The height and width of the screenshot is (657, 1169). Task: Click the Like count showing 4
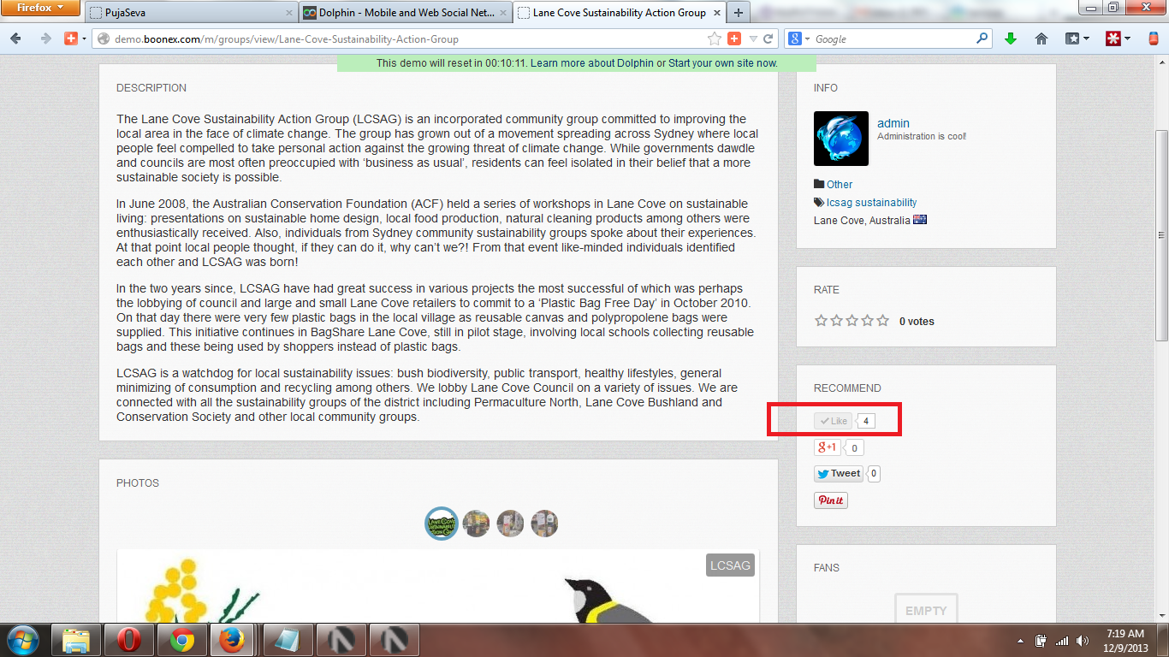point(866,421)
